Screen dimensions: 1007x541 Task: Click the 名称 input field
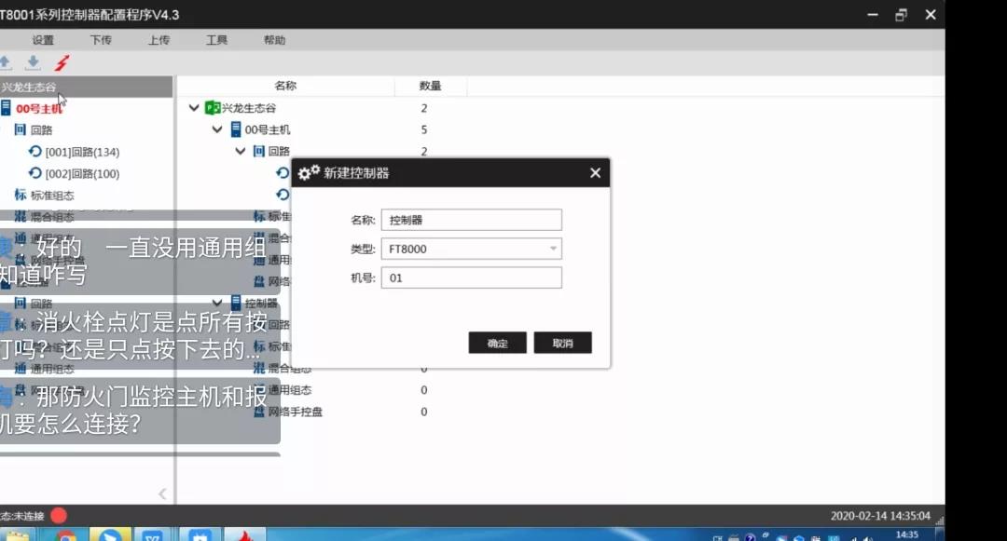pyautogui.click(x=471, y=220)
